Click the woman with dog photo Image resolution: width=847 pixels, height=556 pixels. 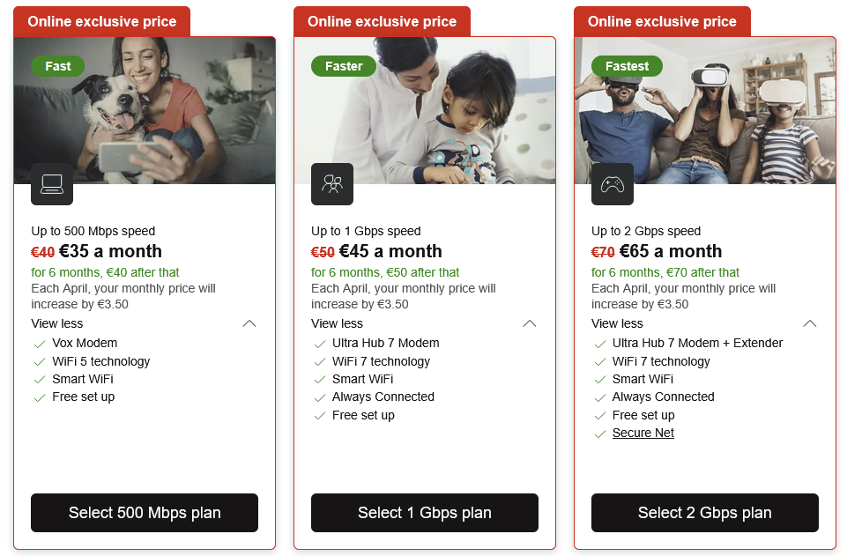(145, 111)
